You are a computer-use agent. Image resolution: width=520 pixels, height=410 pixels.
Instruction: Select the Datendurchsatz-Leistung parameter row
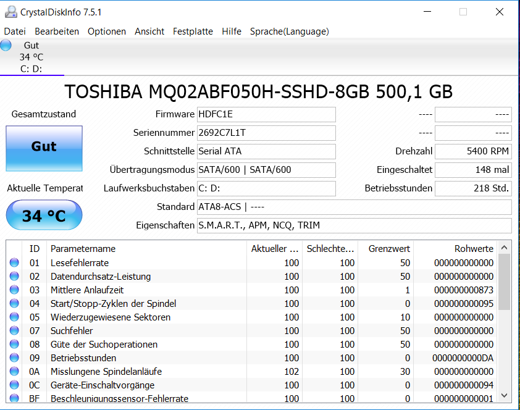click(251, 277)
